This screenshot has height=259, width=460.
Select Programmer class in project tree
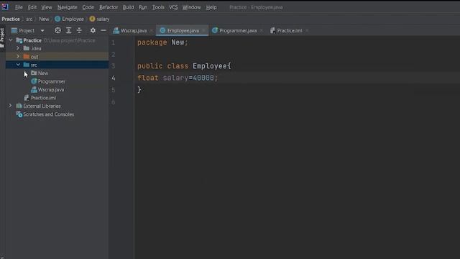pyautogui.click(x=57, y=81)
